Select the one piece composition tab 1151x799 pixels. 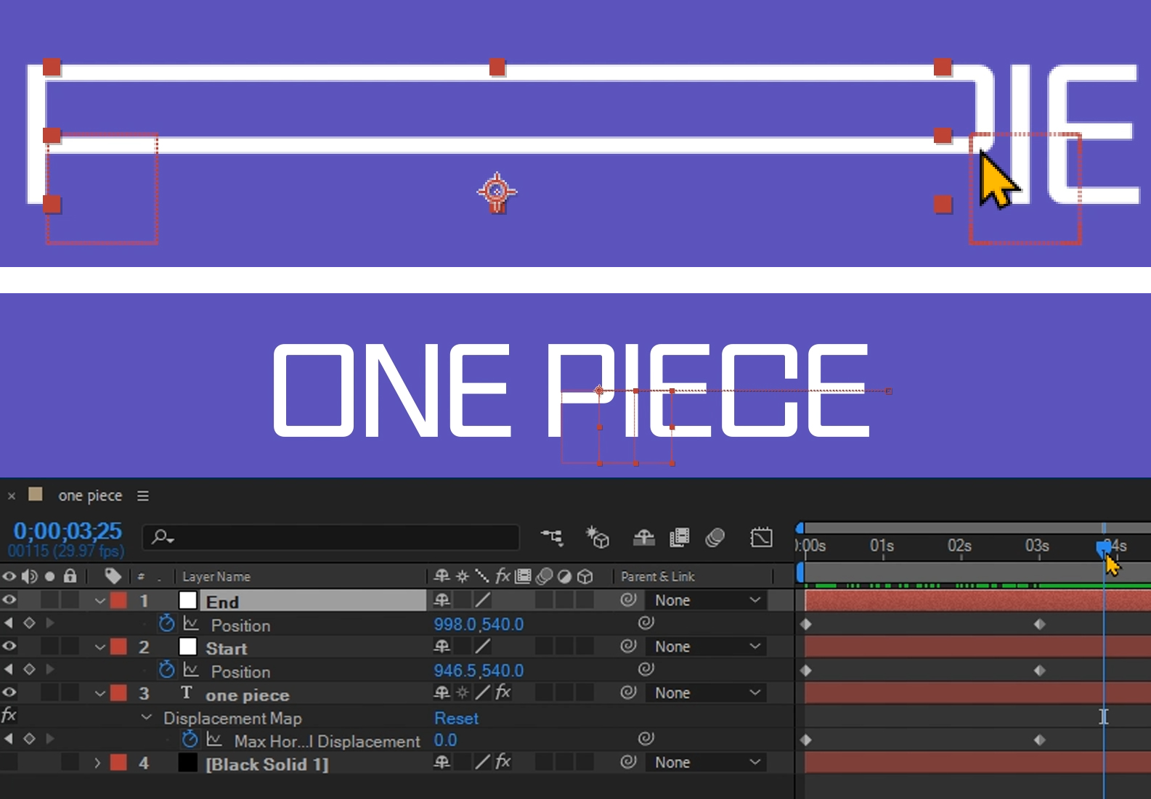(90, 496)
